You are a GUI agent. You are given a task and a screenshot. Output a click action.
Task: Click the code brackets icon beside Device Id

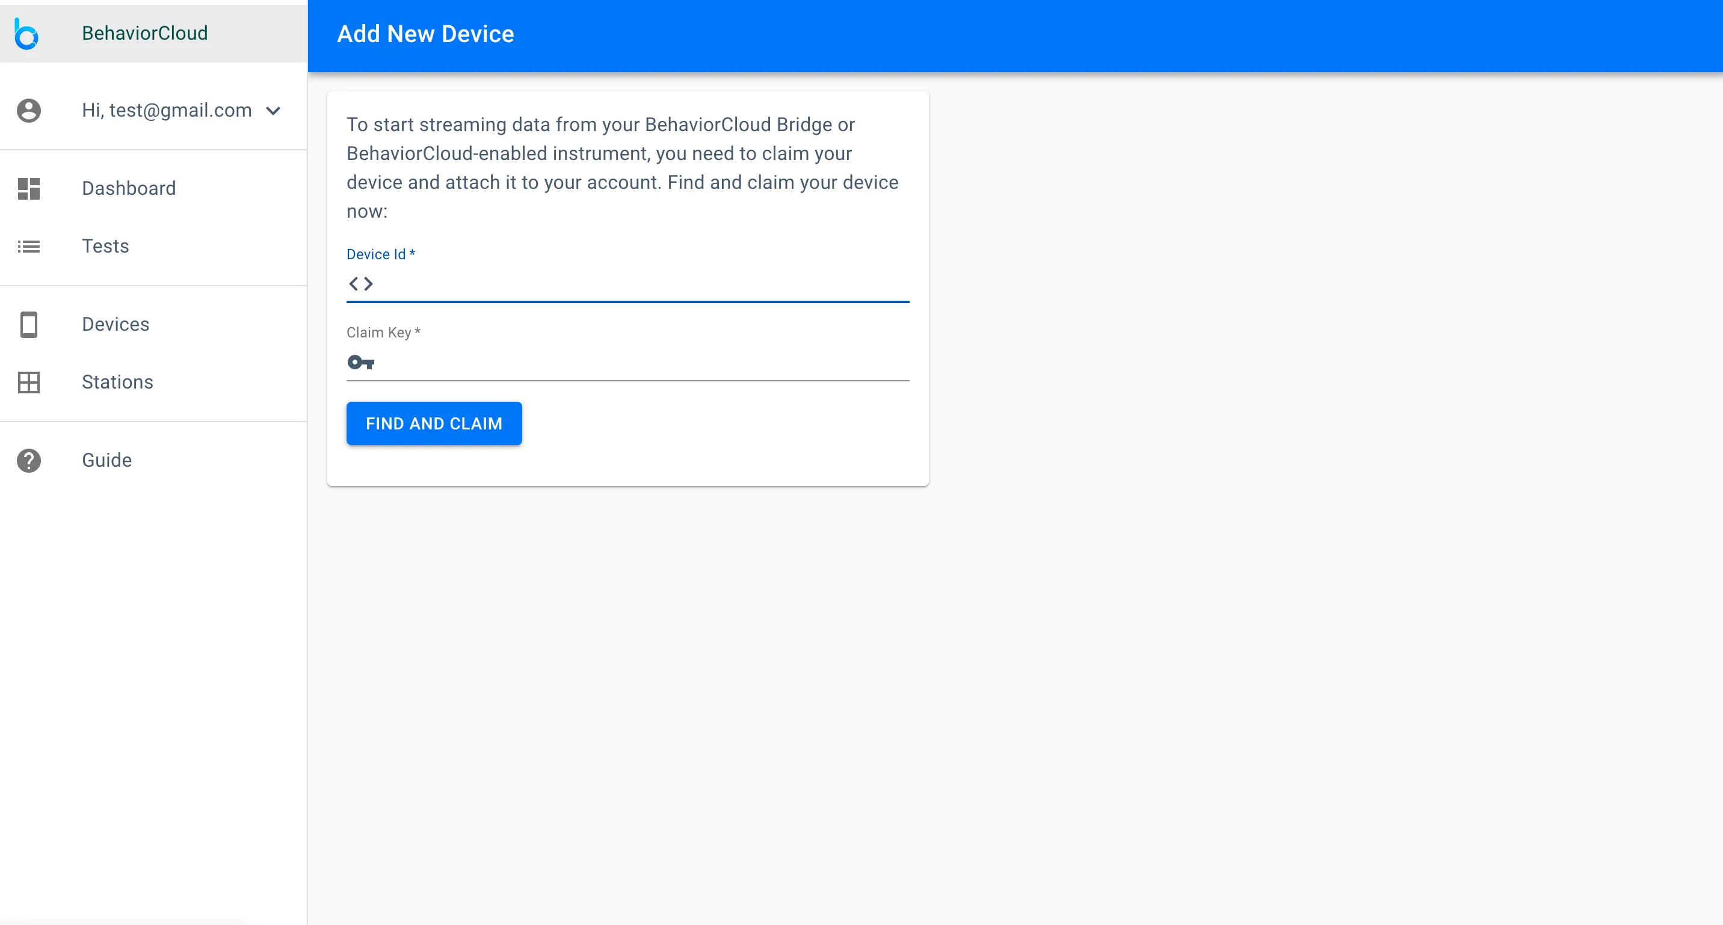tap(361, 284)
